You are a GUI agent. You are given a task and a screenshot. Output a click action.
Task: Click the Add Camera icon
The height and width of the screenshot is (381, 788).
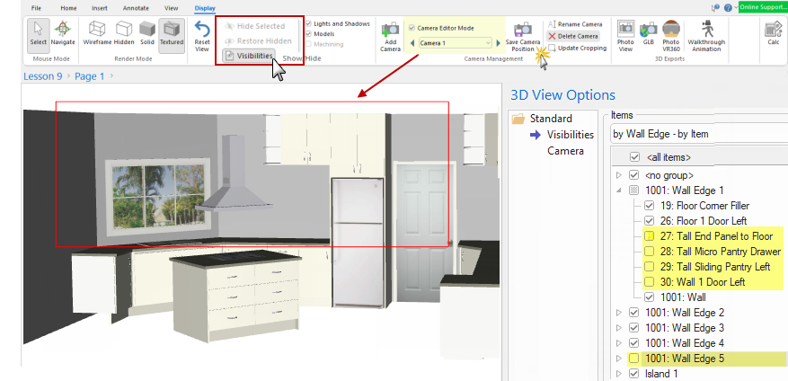390,37
